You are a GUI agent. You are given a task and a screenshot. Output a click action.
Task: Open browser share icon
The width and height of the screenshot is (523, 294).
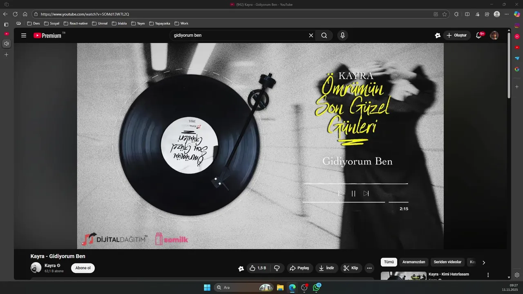(487, 14)
